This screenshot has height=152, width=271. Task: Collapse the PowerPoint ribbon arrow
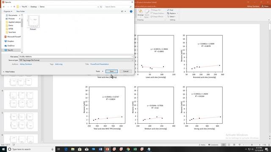pyautogui.click(x=269, y=20)
